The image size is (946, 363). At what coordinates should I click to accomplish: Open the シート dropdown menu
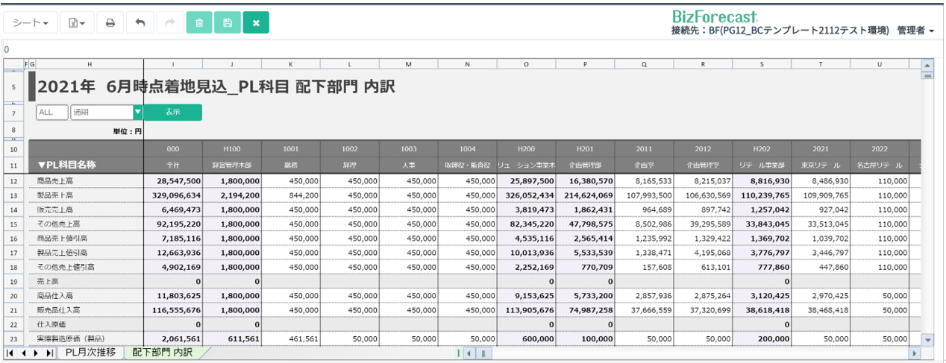tap(31, 23)
